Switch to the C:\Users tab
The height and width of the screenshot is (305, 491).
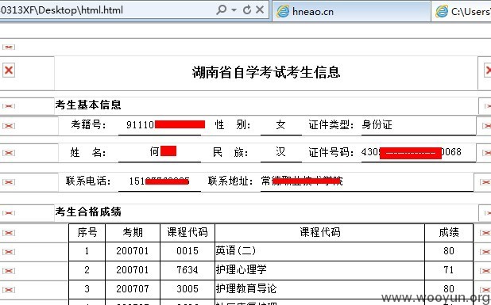tap(462, 11)
